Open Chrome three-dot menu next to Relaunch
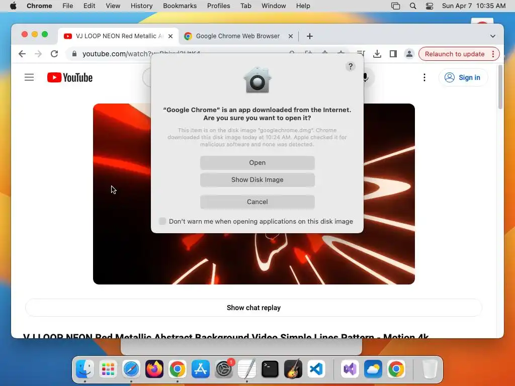515x386 pixels. pyautogui.click(x=493, y=54)
